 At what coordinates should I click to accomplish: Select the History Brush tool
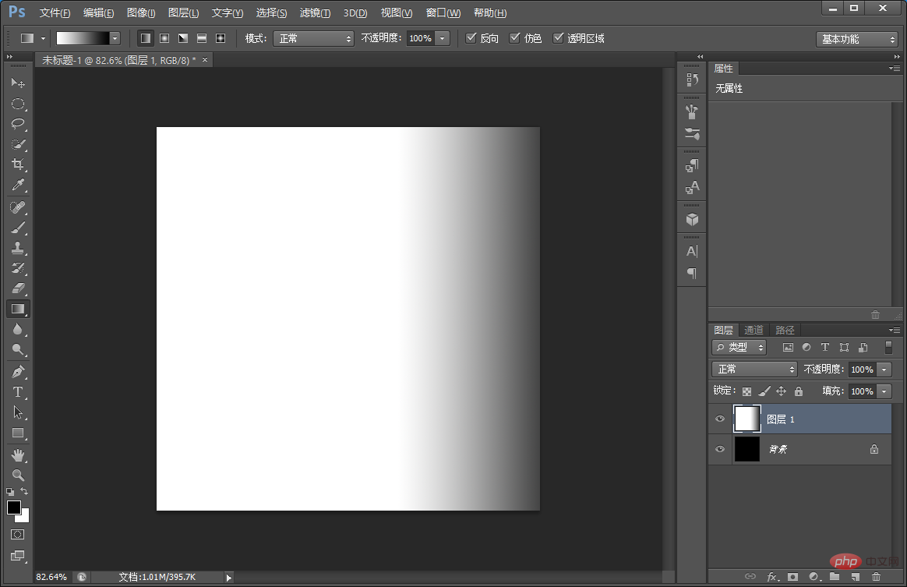[x=18, y=268]
